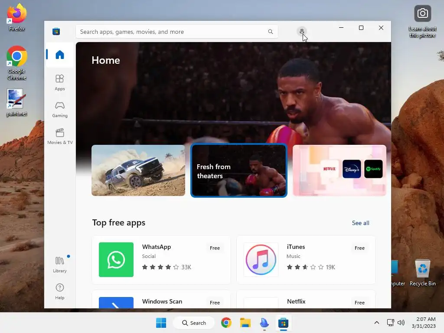
Task: Click the Disney+ logo in banner
Action: pyautogui.click(x=352, y=169)
